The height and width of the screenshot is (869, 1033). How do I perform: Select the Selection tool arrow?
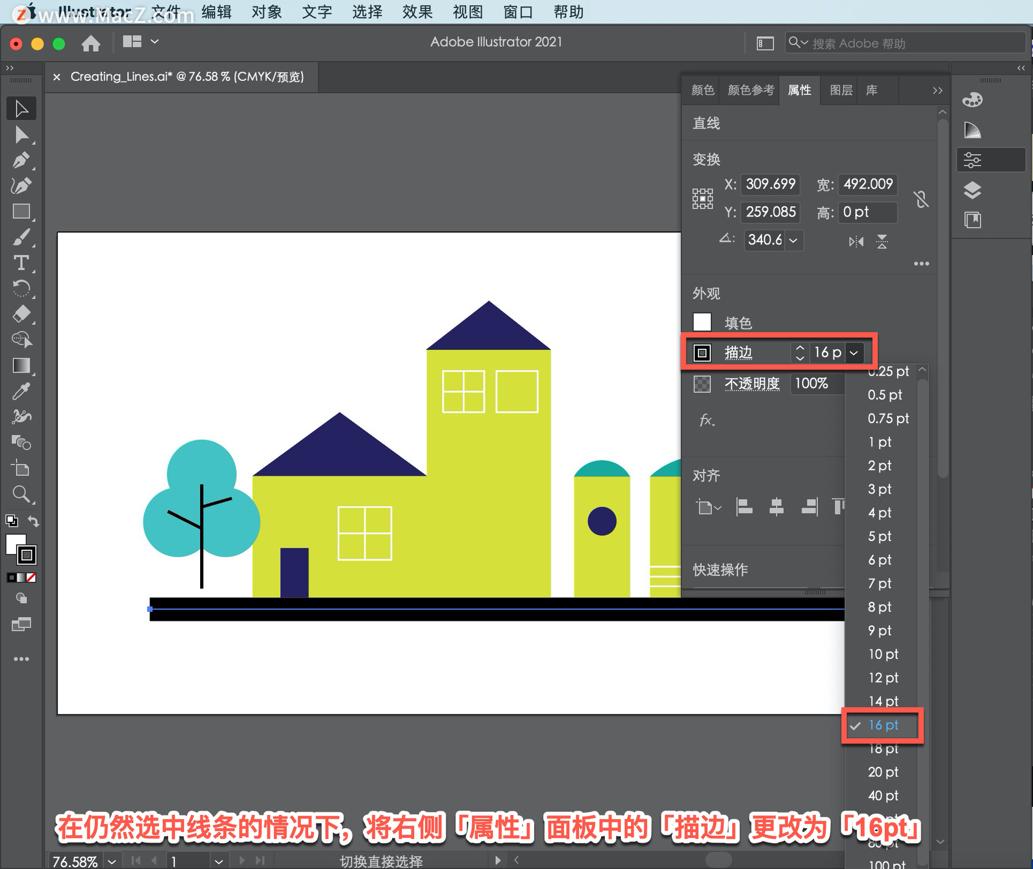(x=22, y=108)
